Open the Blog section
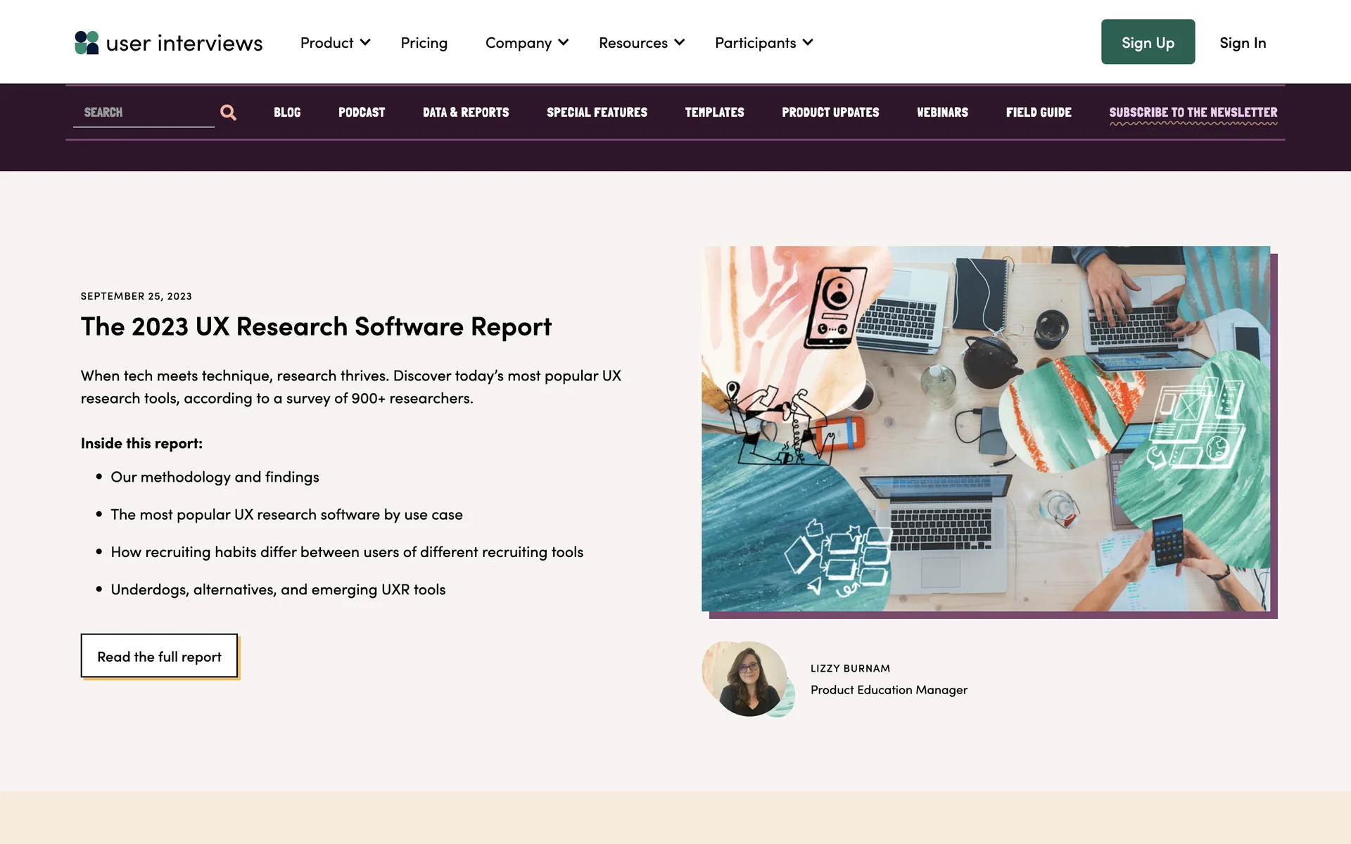 point(287,113)
